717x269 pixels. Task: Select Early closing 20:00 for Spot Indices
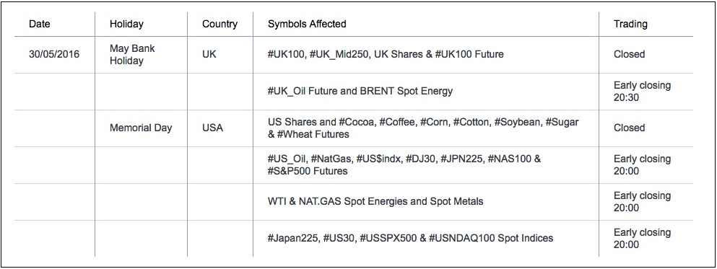click(x=642, y=238)
